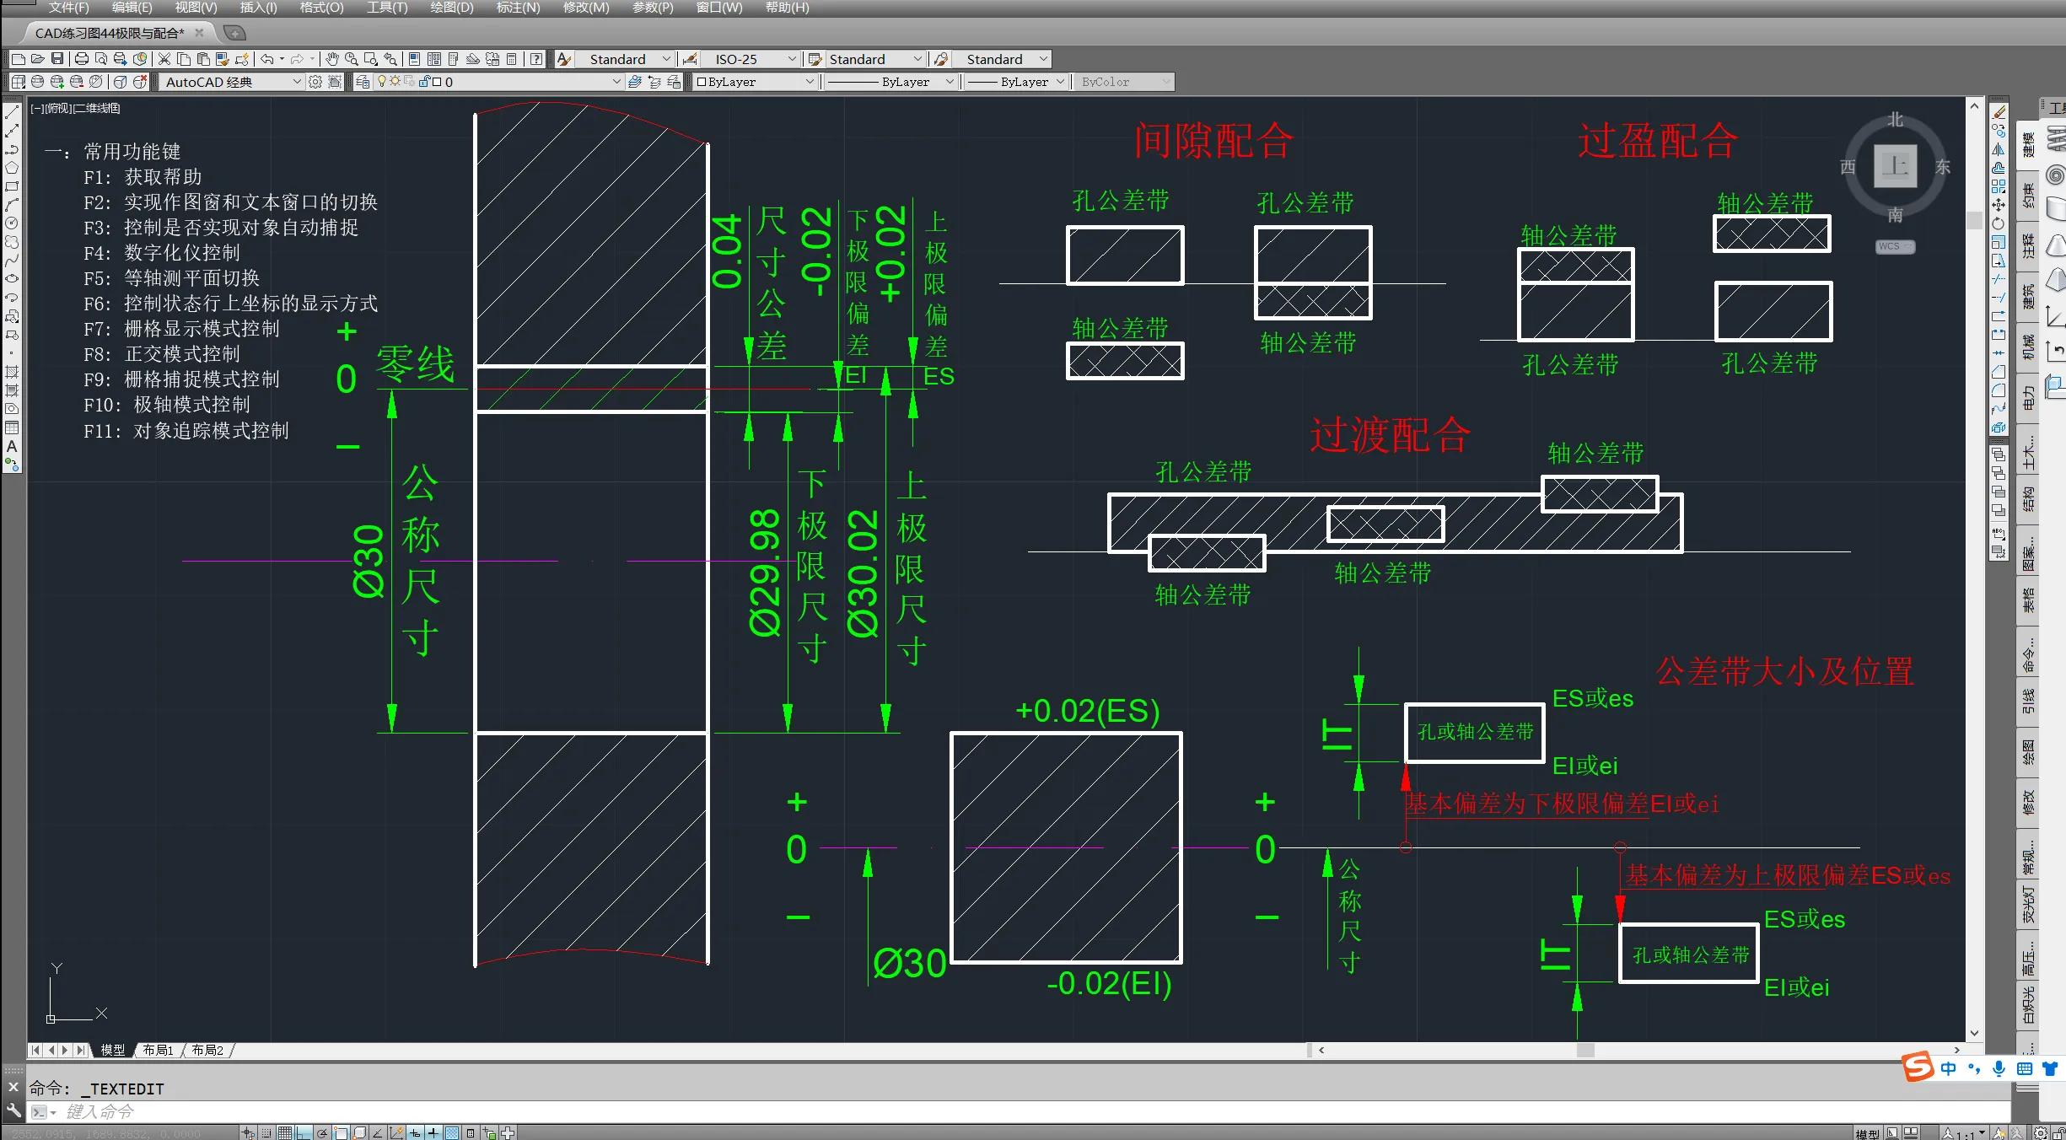Open the ByLayer color dropdown
This screenshot has height=1140, width=2066.
pos(810,82)
